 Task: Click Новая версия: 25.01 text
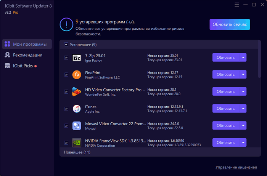coord(162,56)
